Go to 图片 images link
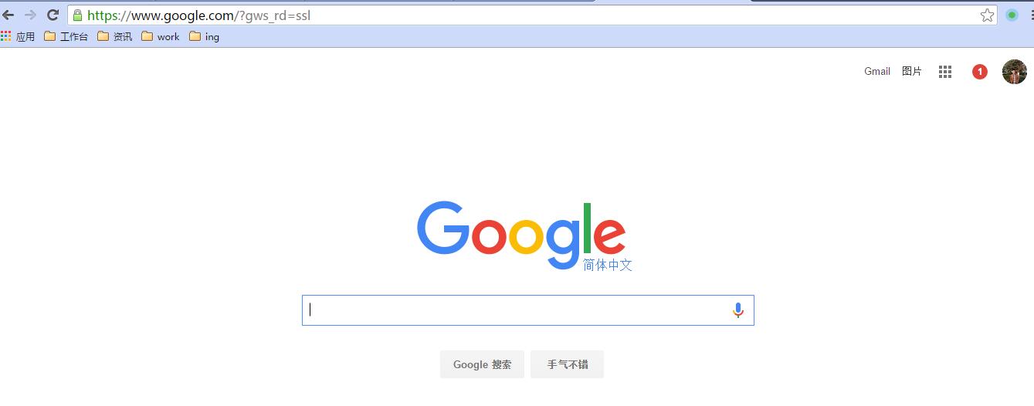 (912, 71)
